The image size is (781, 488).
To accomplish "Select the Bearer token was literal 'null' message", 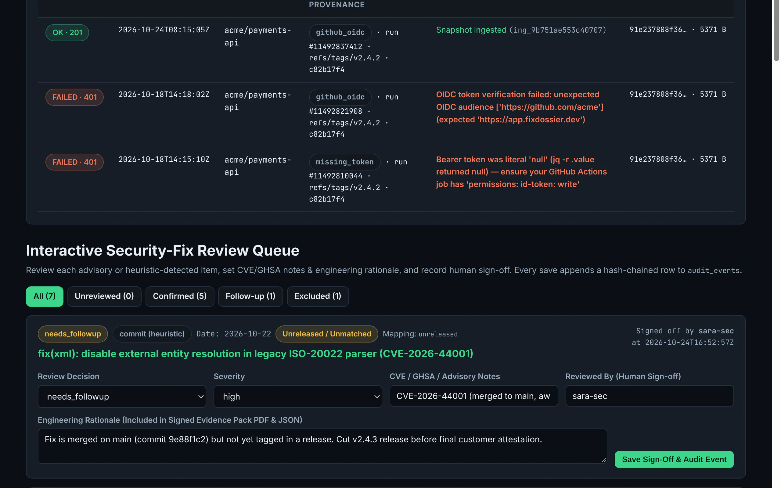I will coord(521,172).
